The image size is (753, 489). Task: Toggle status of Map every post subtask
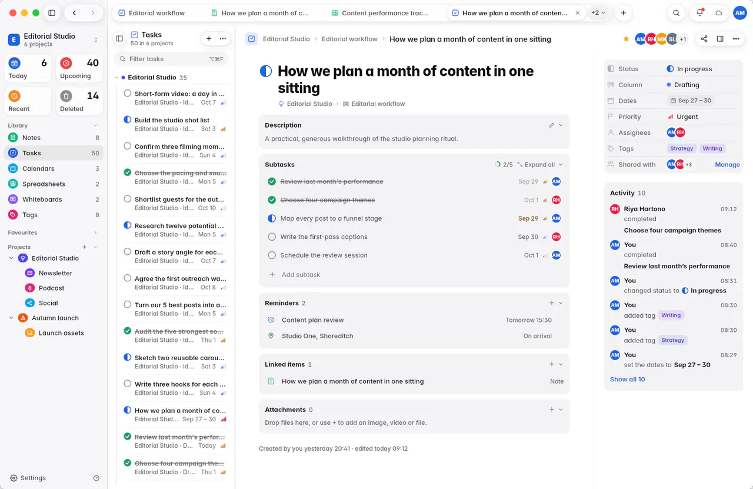[x=272, y=218]
